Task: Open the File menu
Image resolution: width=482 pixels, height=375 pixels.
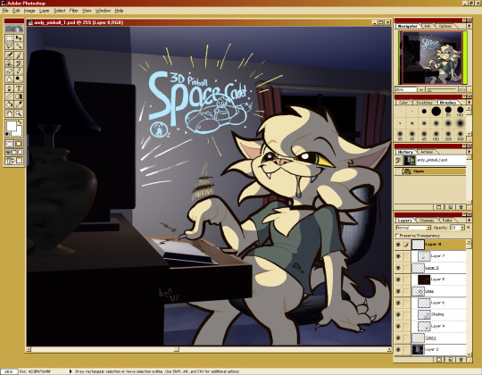Action: (x=5, y=11)
